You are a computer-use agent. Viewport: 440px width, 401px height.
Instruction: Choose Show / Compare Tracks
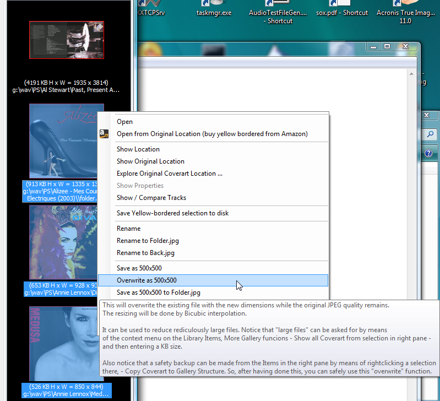click(x=213, y=198)
